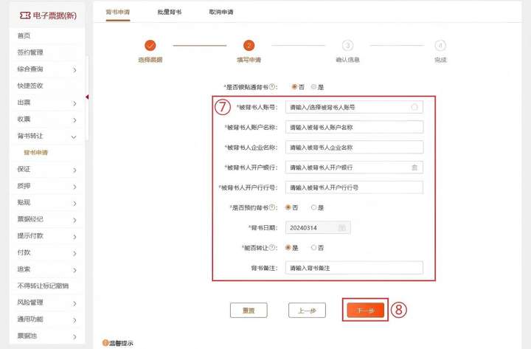Image resolution: width=531 pixels, height=349 pixels.
Task: Click step 2 填写申请 circle
Action: (249, 46)
